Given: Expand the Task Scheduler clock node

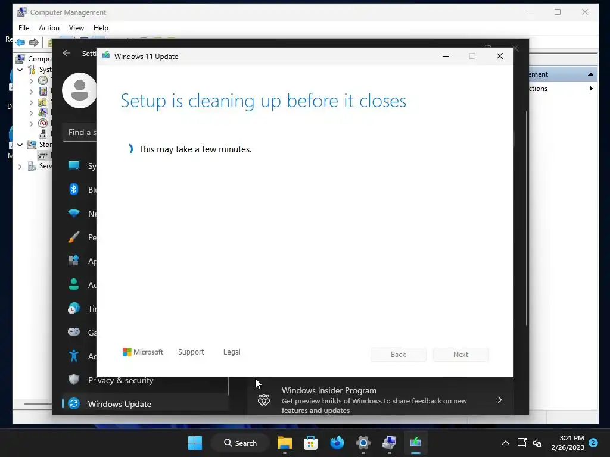Looking at the screenshot, I should pyautogui.click(x=31, y=81).
